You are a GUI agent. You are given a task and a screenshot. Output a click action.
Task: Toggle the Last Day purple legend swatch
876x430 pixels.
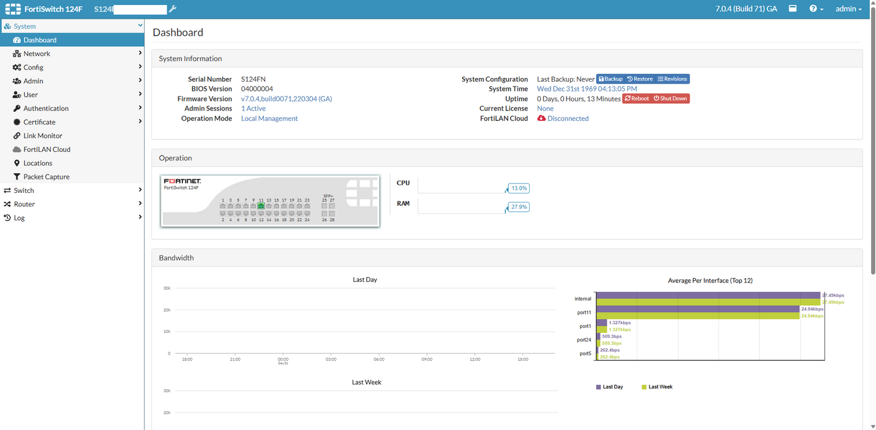coord(599,387)
